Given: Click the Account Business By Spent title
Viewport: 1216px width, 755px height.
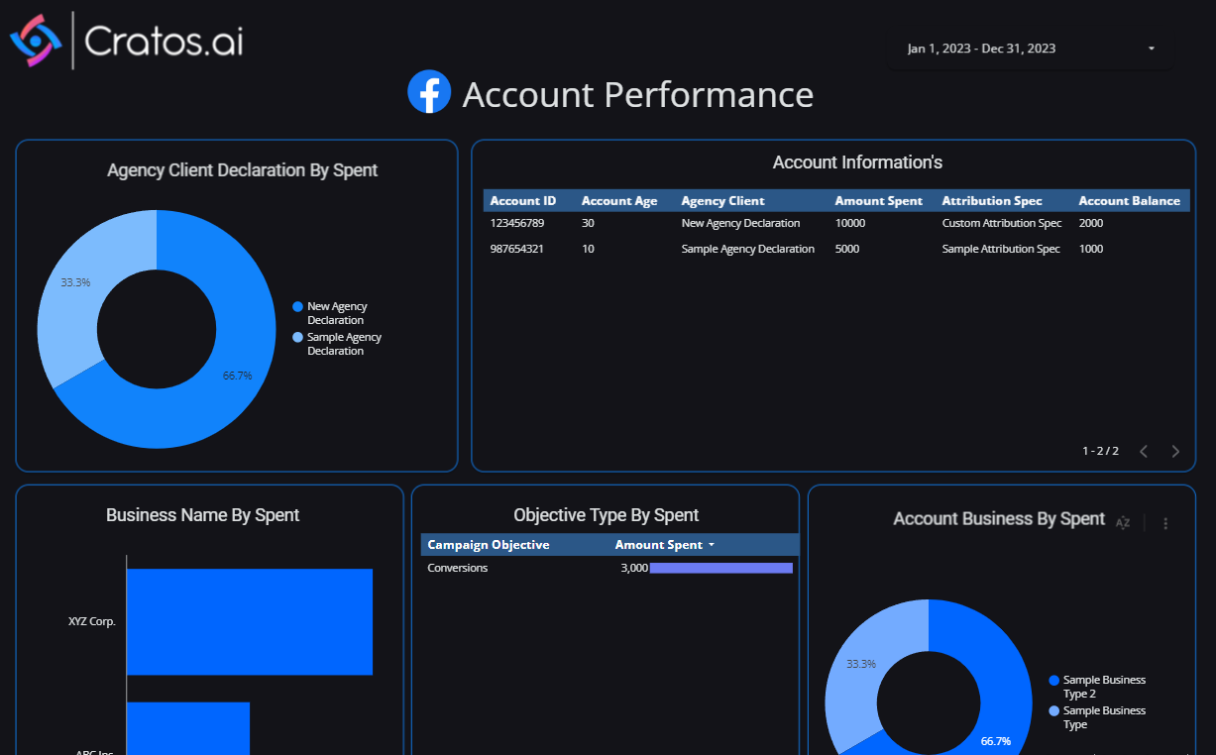Looking at the screenshot, I should (x=999, y=518).
